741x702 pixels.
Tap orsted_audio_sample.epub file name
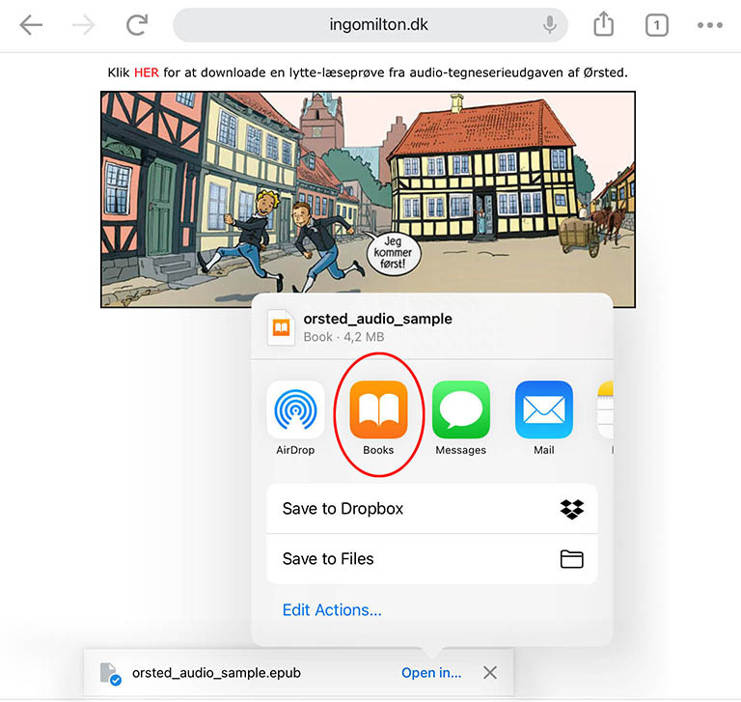click(216, 673)
